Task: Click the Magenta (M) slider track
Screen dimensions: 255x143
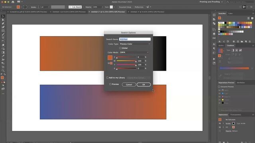Action: coord(126,61)
